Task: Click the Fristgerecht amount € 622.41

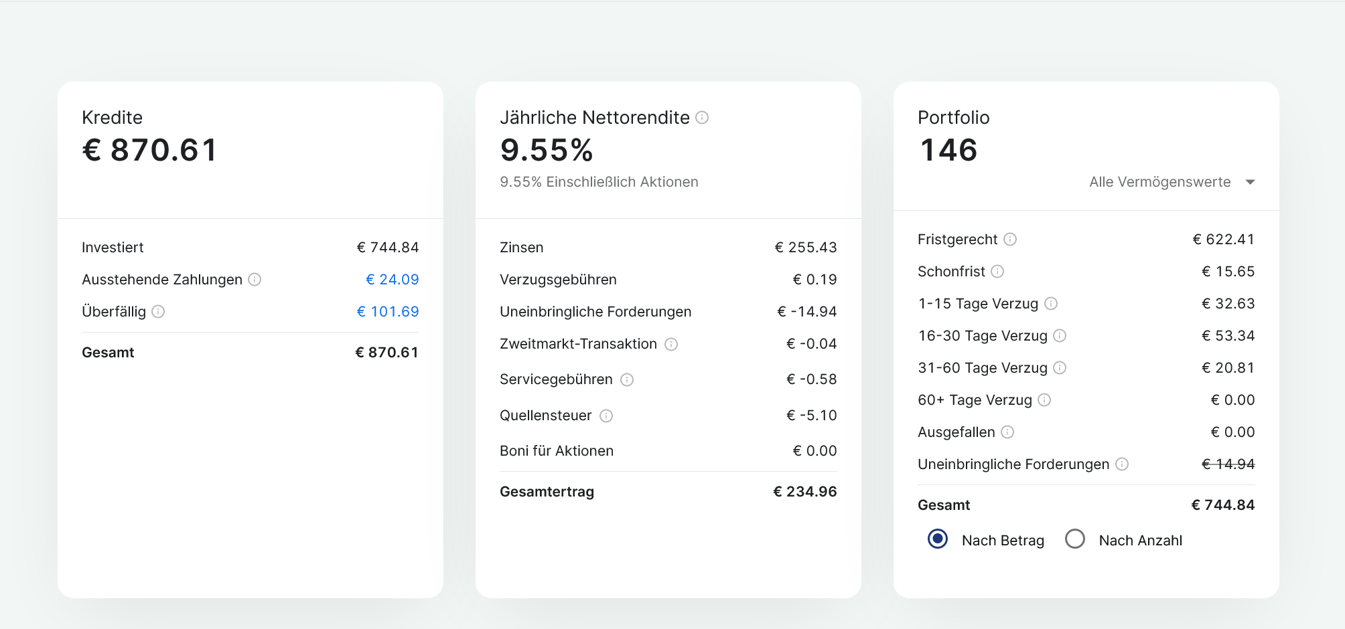Action: [x=1224, y=240]
